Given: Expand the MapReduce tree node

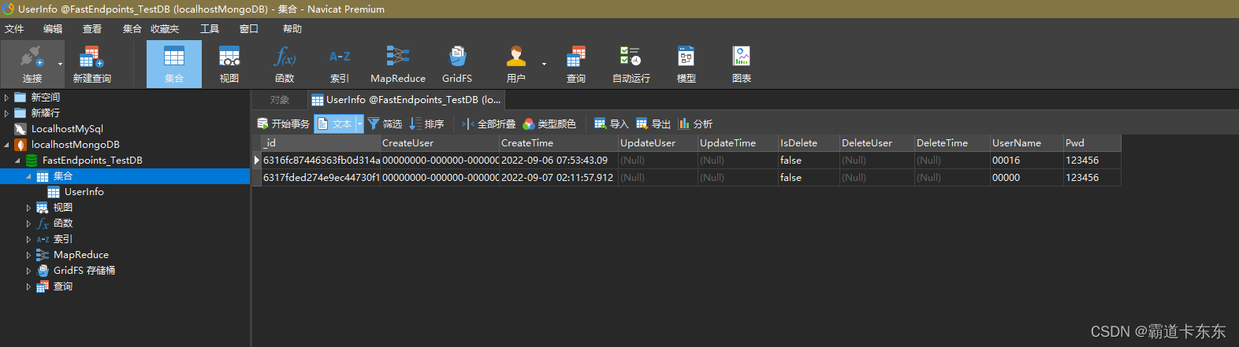Looking at the screenshot, I should [28, 255].
